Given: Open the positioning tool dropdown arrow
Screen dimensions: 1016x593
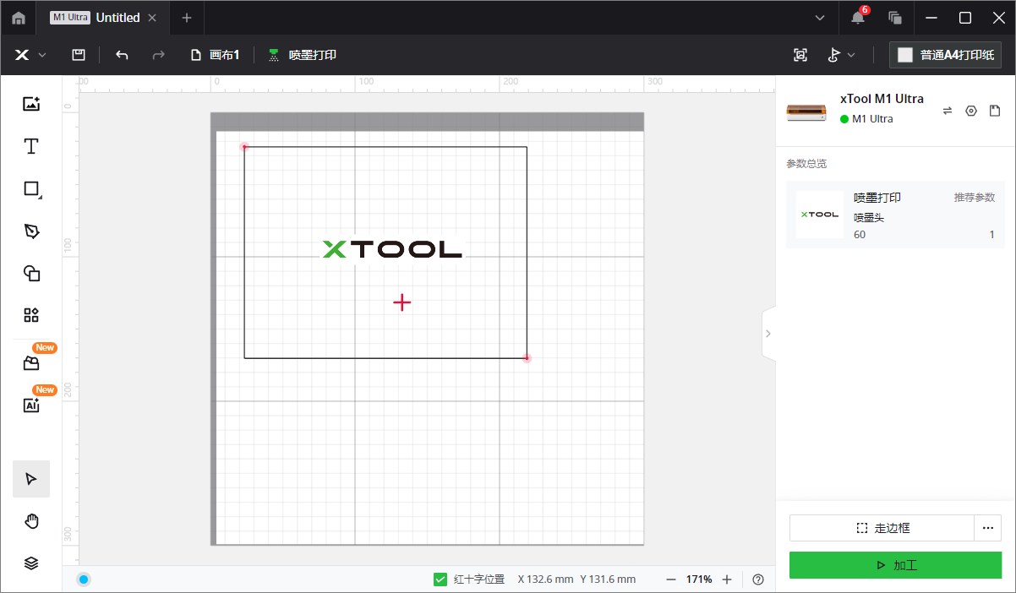Looking at the screenshot, I should (x=851, y=55).
